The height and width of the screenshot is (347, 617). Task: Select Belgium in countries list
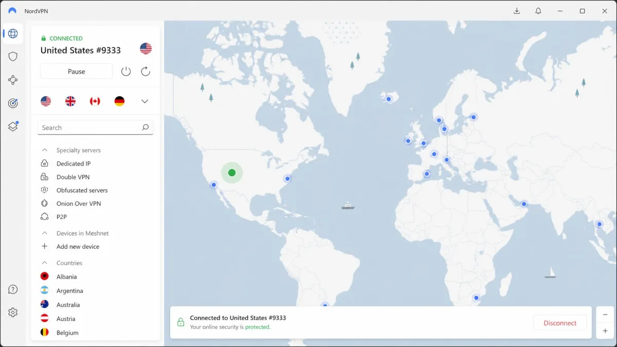point(67,333)
